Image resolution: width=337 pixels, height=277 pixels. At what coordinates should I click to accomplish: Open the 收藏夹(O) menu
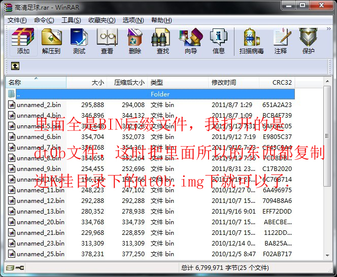point(102,20)
